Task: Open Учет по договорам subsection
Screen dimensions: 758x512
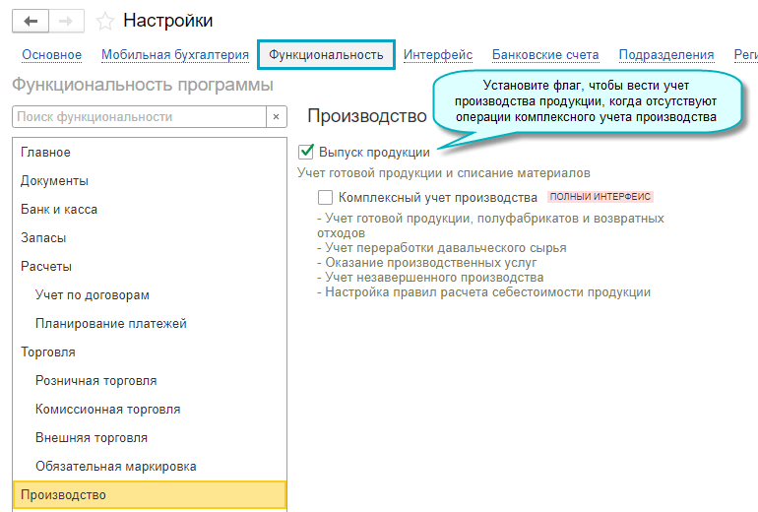Action: (x=150, y=295)
